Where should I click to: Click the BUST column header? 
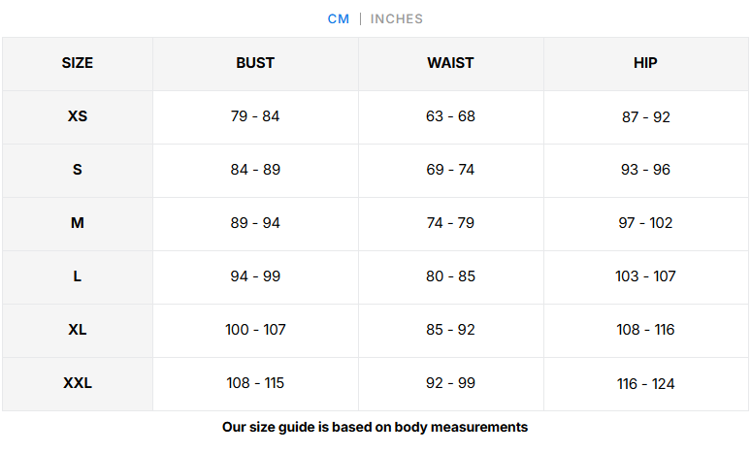[x=255, y=63]
